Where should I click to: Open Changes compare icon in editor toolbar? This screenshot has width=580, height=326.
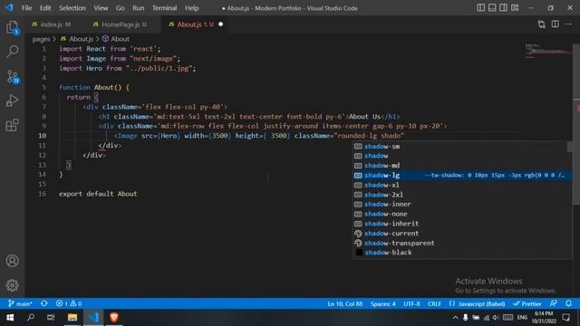(x=542, y=24)
